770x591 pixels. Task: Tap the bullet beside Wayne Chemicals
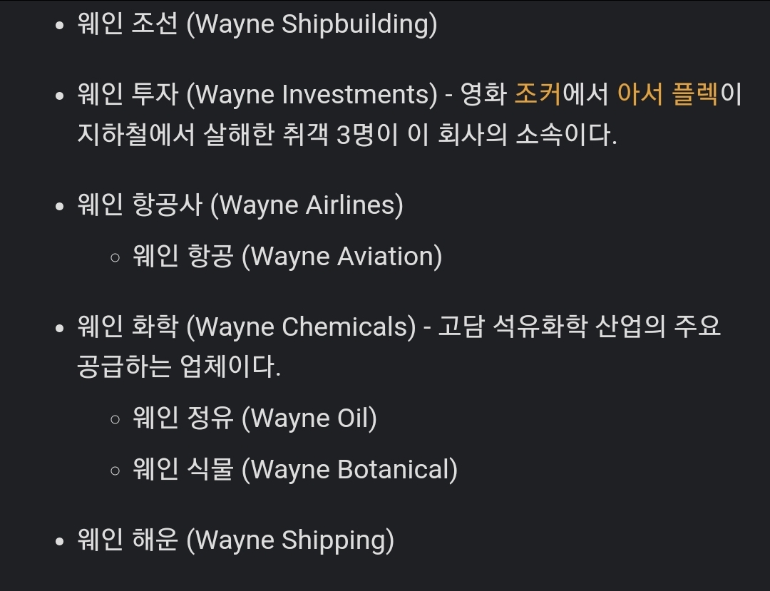click(60, 328)
